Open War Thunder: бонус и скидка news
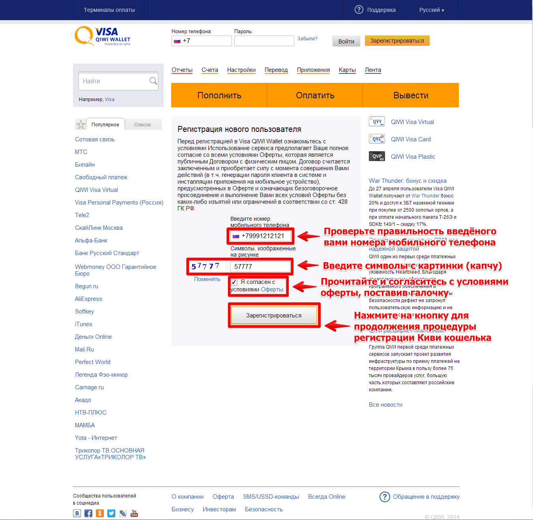533x520 pixels. [408, 181]
